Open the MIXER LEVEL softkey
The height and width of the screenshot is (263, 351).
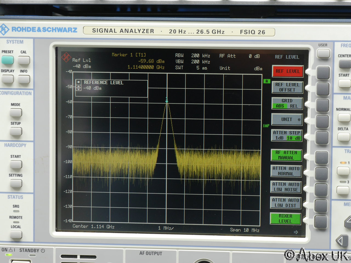coord(285,219)
